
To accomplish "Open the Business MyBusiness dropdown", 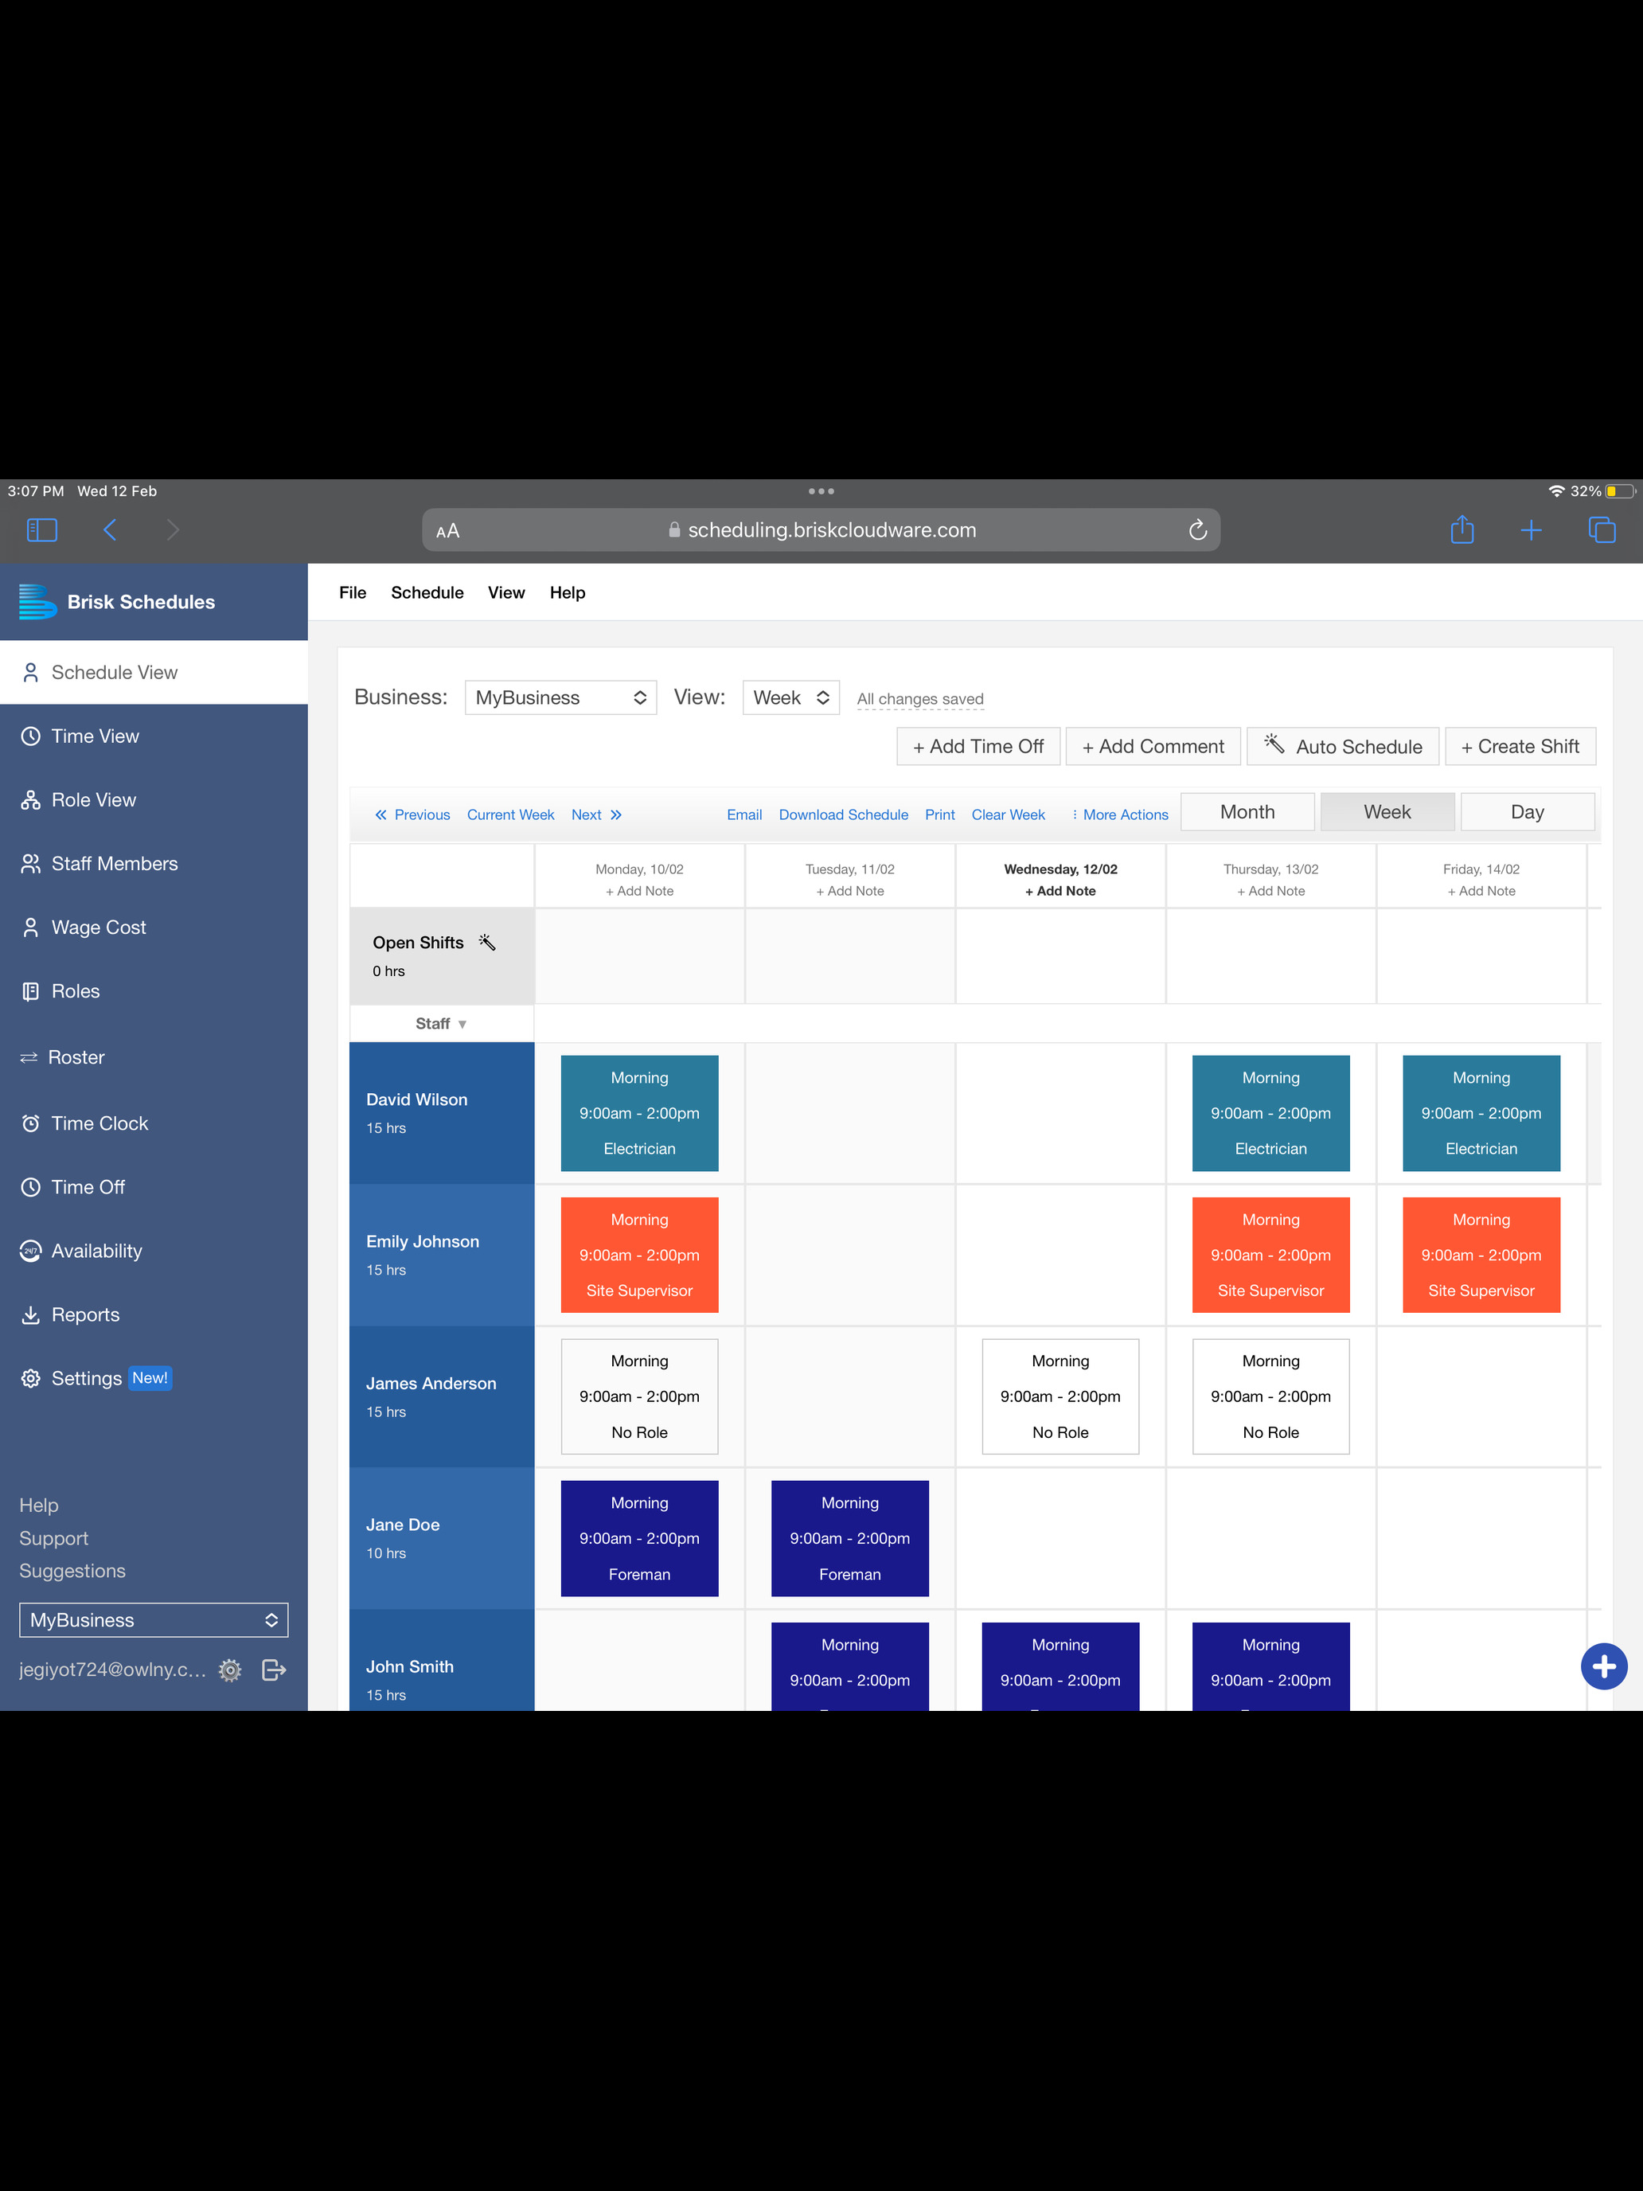I will pos(560,697).
